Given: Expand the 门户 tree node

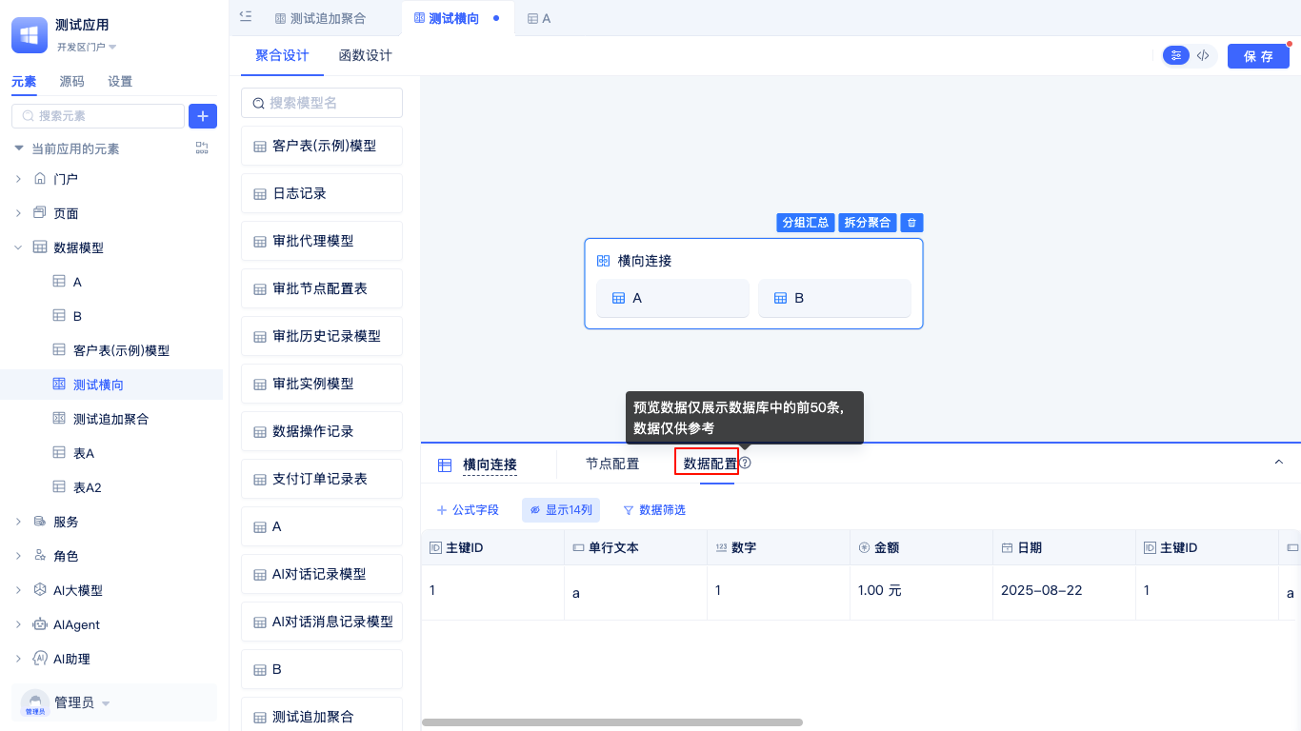Looking at the screenshot, I should pyautogui.click(x=18, y=179).
